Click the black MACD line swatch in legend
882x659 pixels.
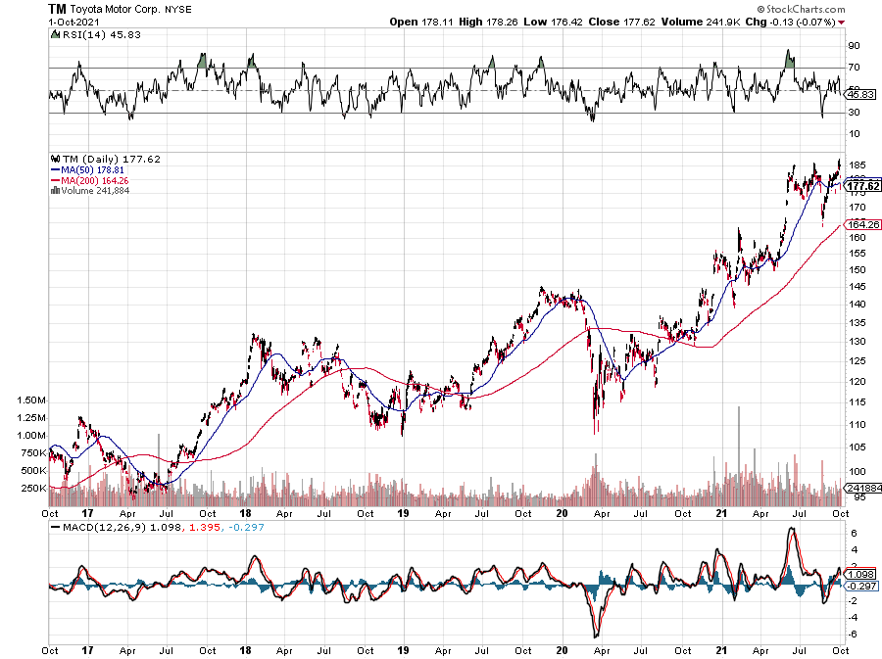[55, 528]
